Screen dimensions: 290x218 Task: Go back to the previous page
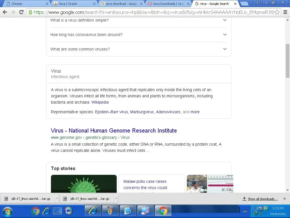point(5,12)
